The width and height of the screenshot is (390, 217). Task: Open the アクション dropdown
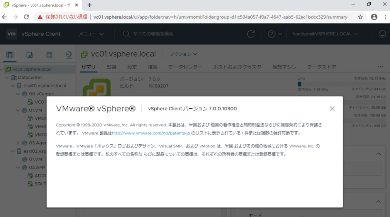183,54
